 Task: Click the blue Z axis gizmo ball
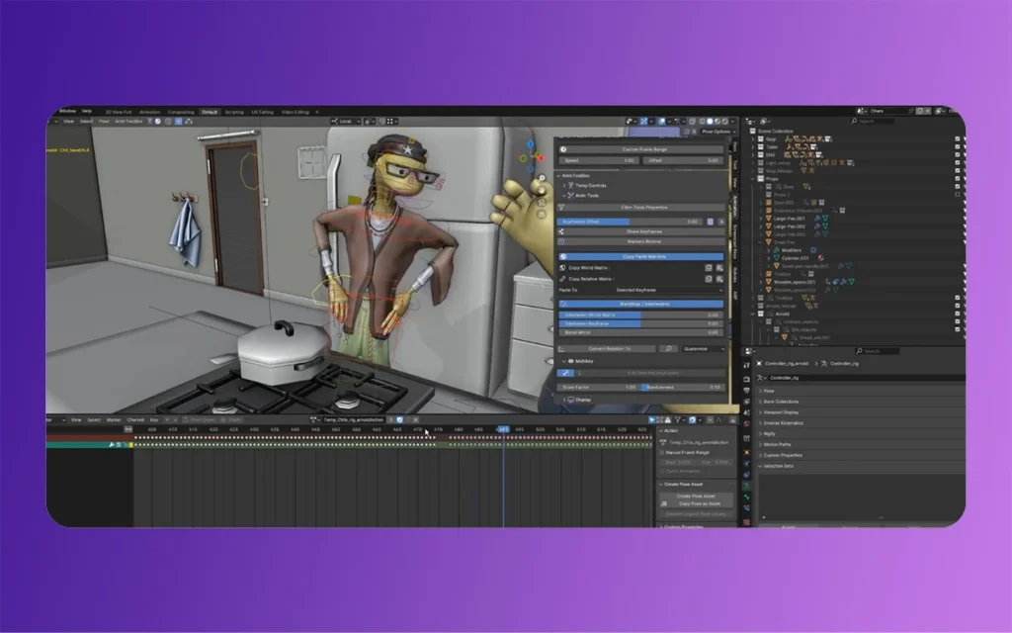[x=531, y=144]
